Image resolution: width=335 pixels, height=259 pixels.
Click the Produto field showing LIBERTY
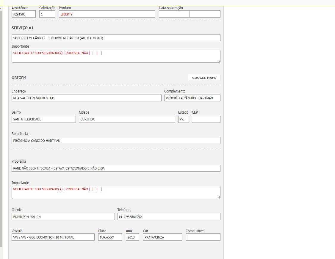pos(107,14)
